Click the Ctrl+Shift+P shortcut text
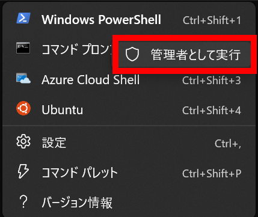The image size is (258, 217). 212,174
